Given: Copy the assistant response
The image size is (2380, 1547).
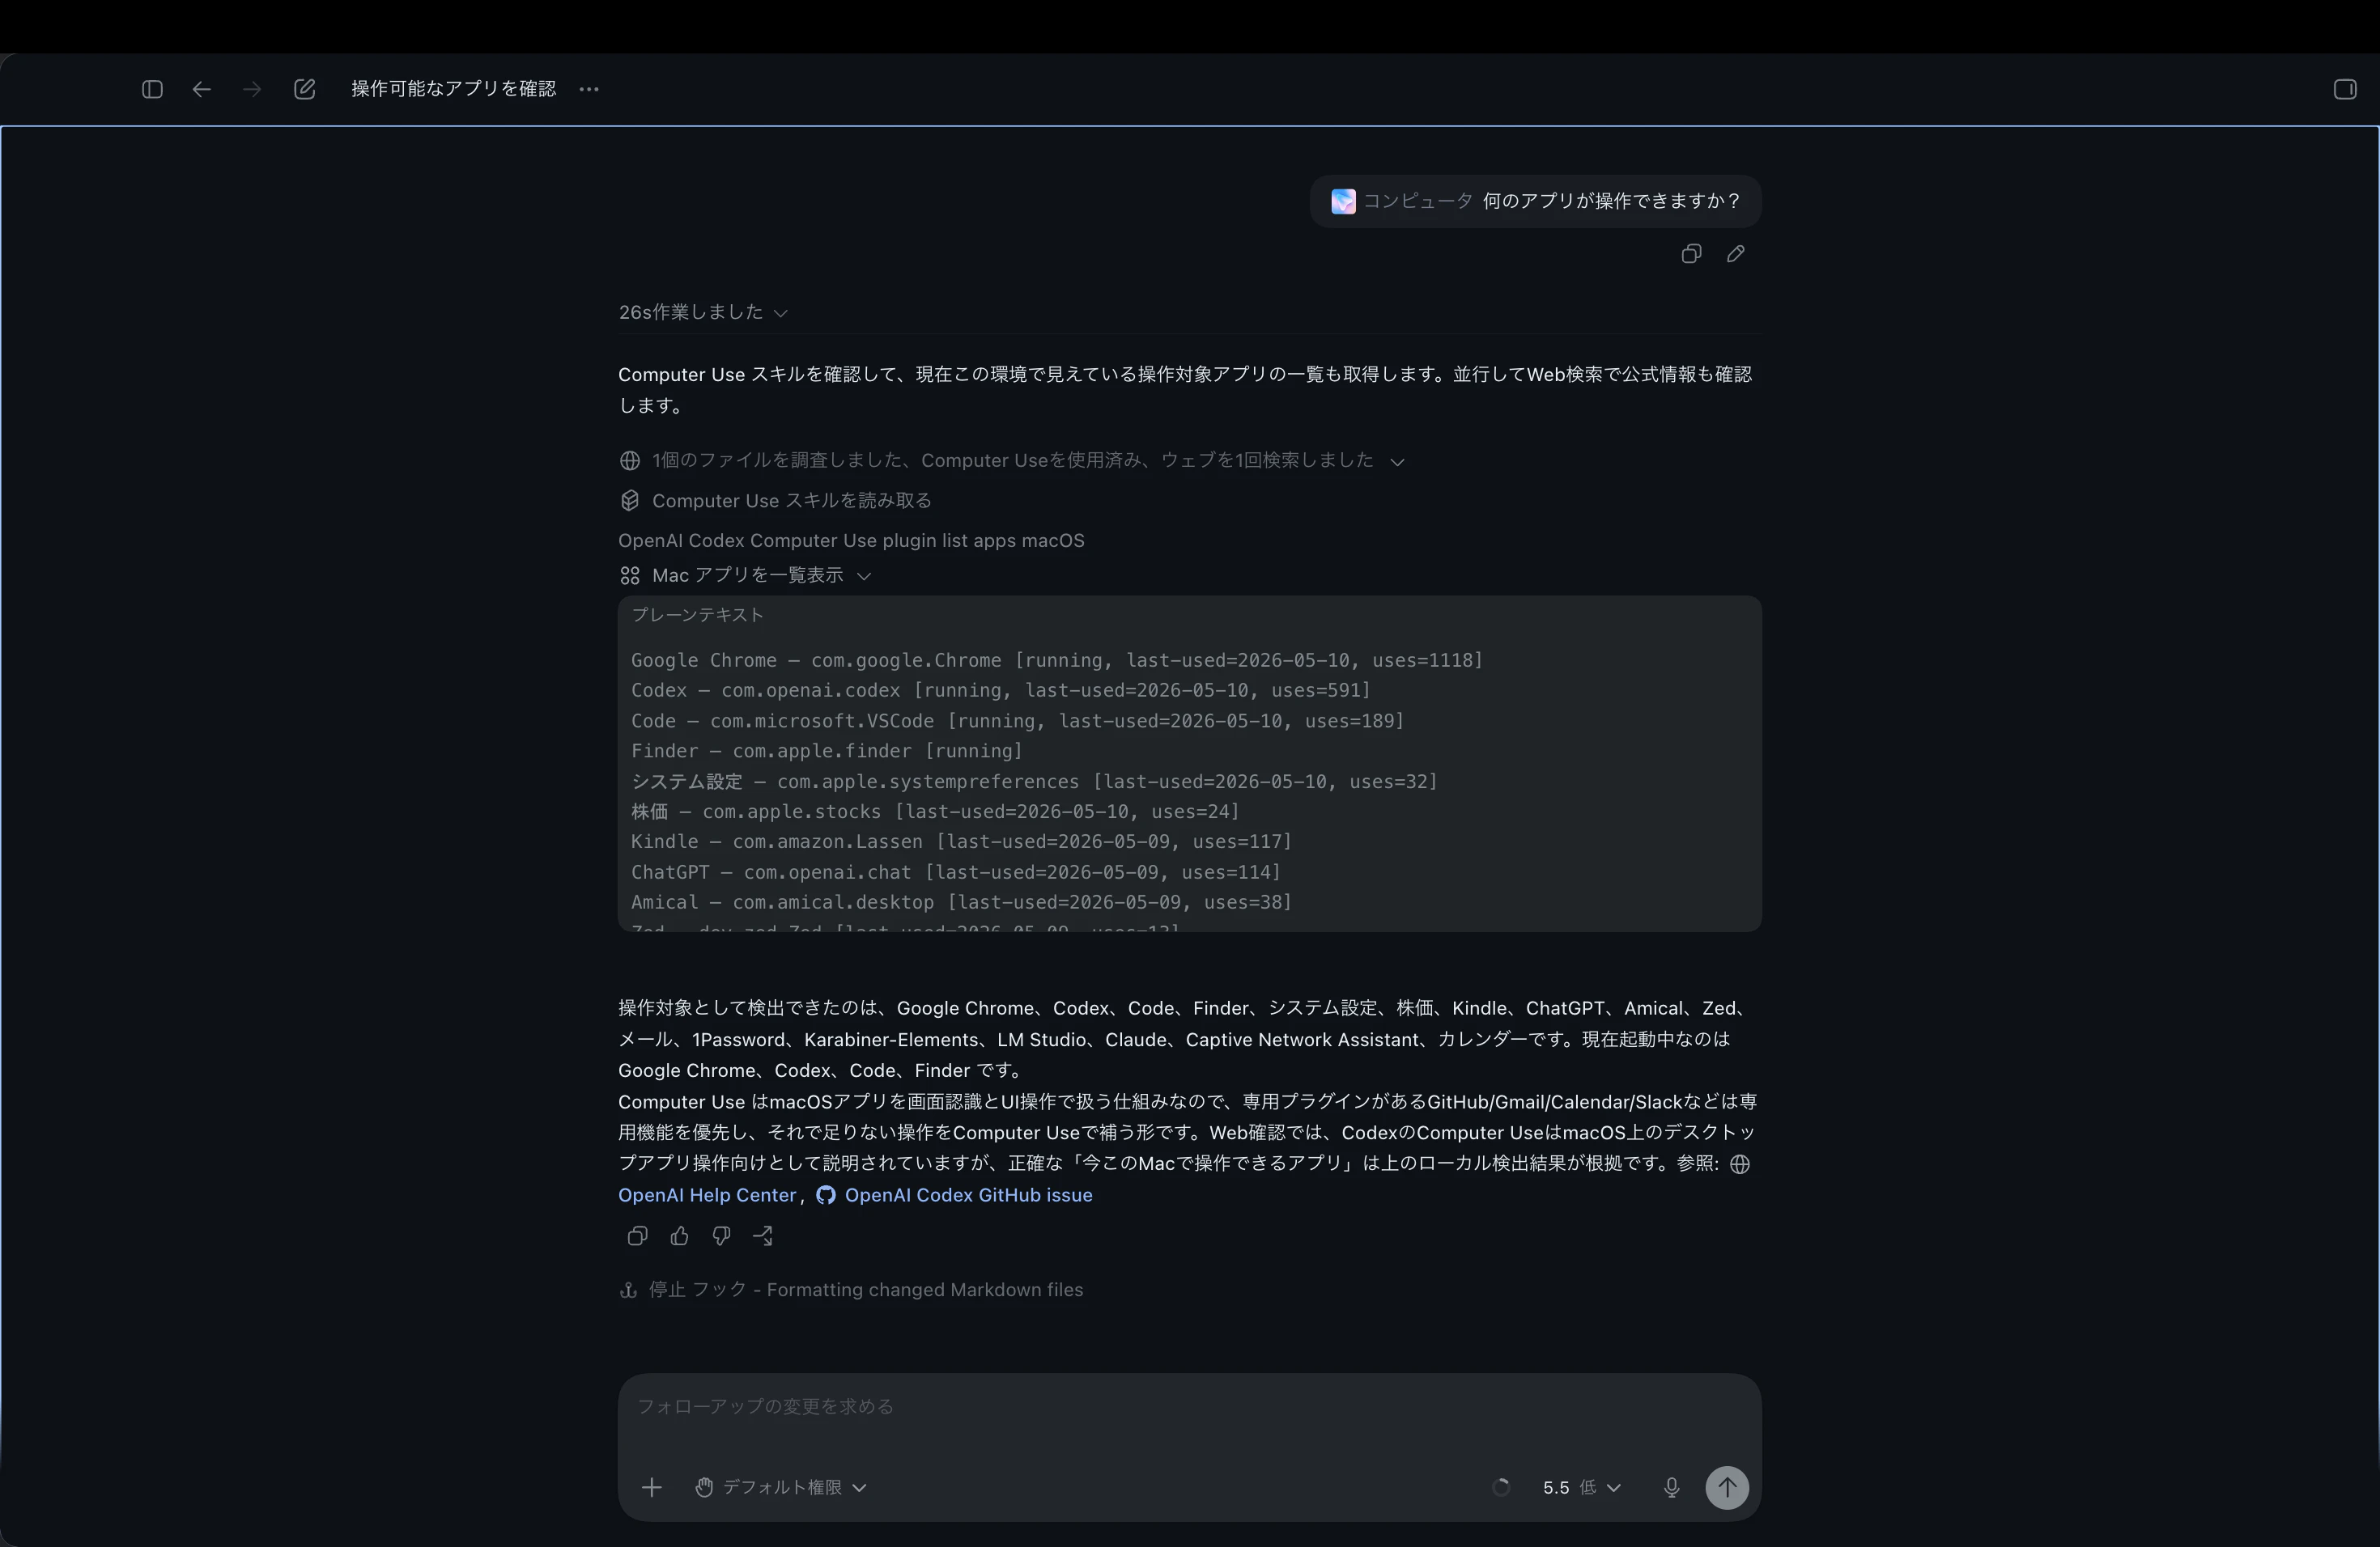Looking at the screenshot, I should click(x=637, y=1236).
